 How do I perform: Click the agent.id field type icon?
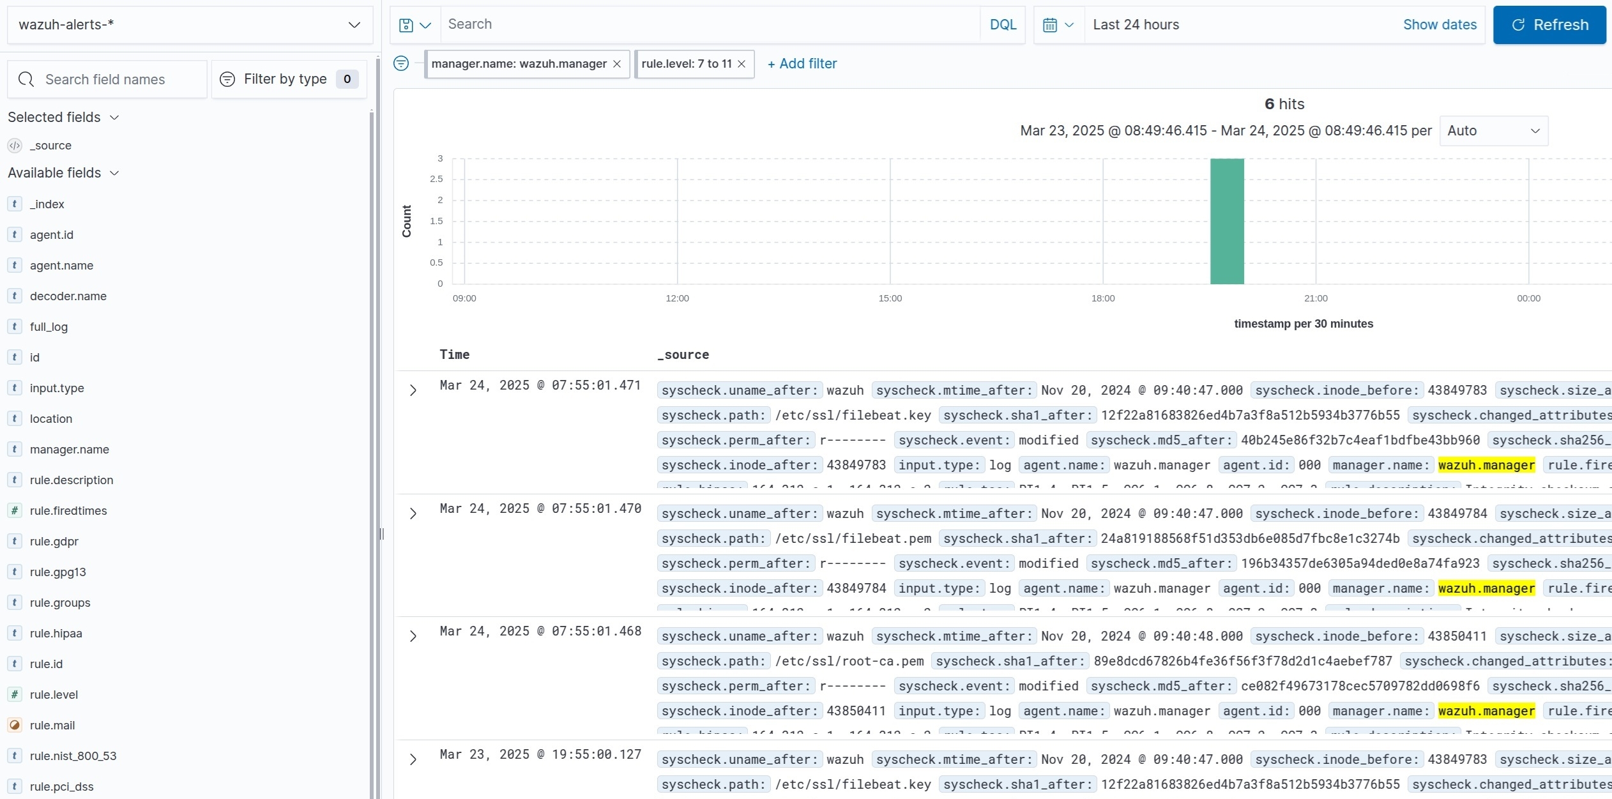click(15, 235)
